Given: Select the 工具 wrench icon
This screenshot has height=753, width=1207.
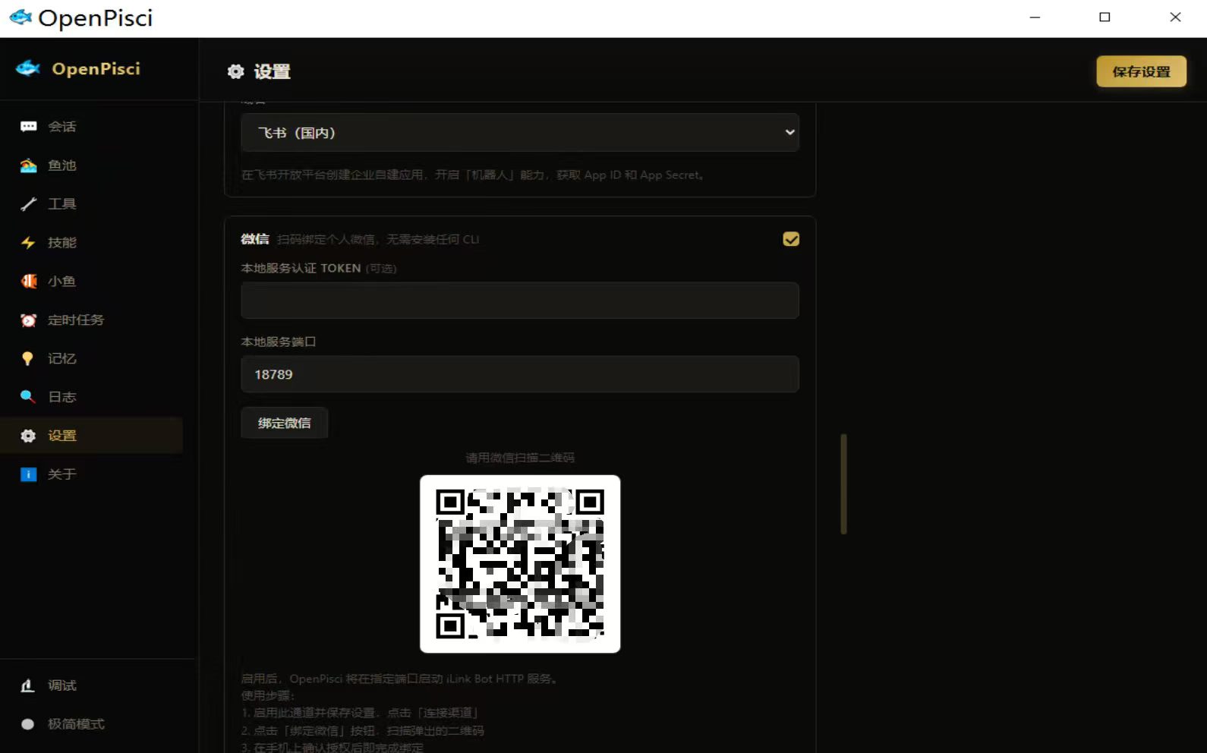Looking at the screenshot, I should (28, 204).
